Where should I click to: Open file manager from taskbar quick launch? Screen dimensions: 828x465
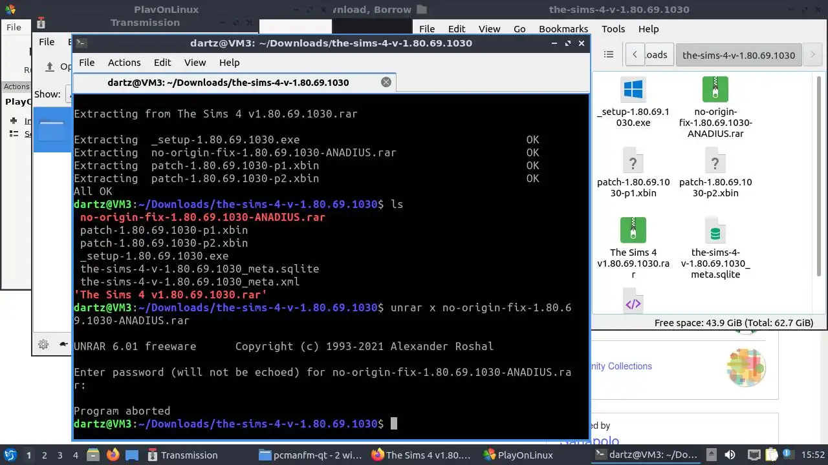93,455
